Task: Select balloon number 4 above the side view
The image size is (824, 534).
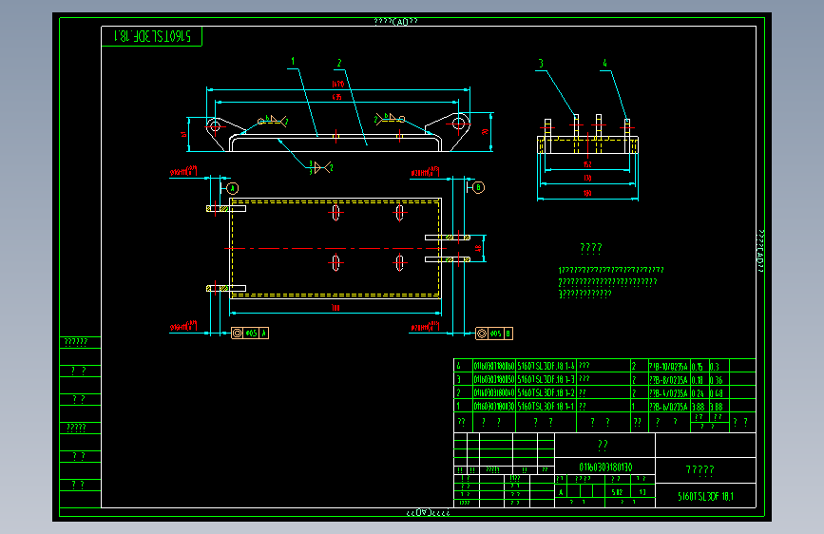Action: coord(604,63)
